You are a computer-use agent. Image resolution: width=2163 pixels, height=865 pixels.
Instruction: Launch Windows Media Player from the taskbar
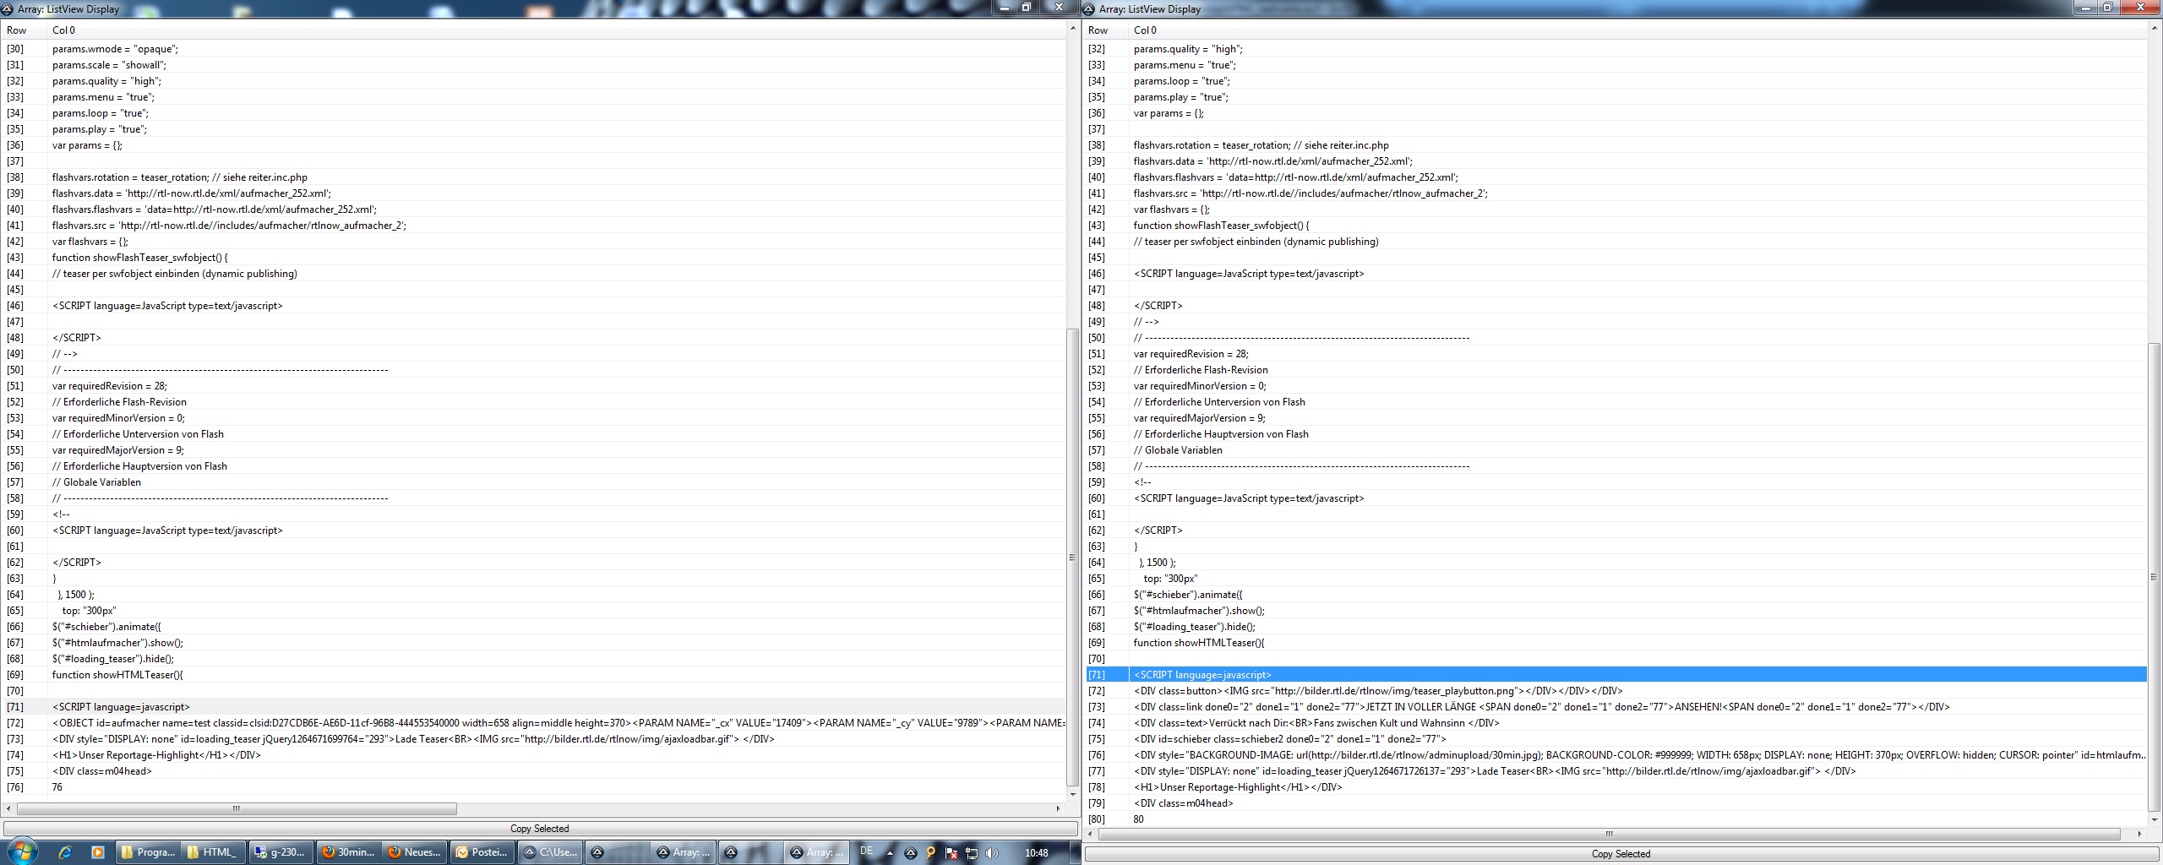tap(97, 852)
